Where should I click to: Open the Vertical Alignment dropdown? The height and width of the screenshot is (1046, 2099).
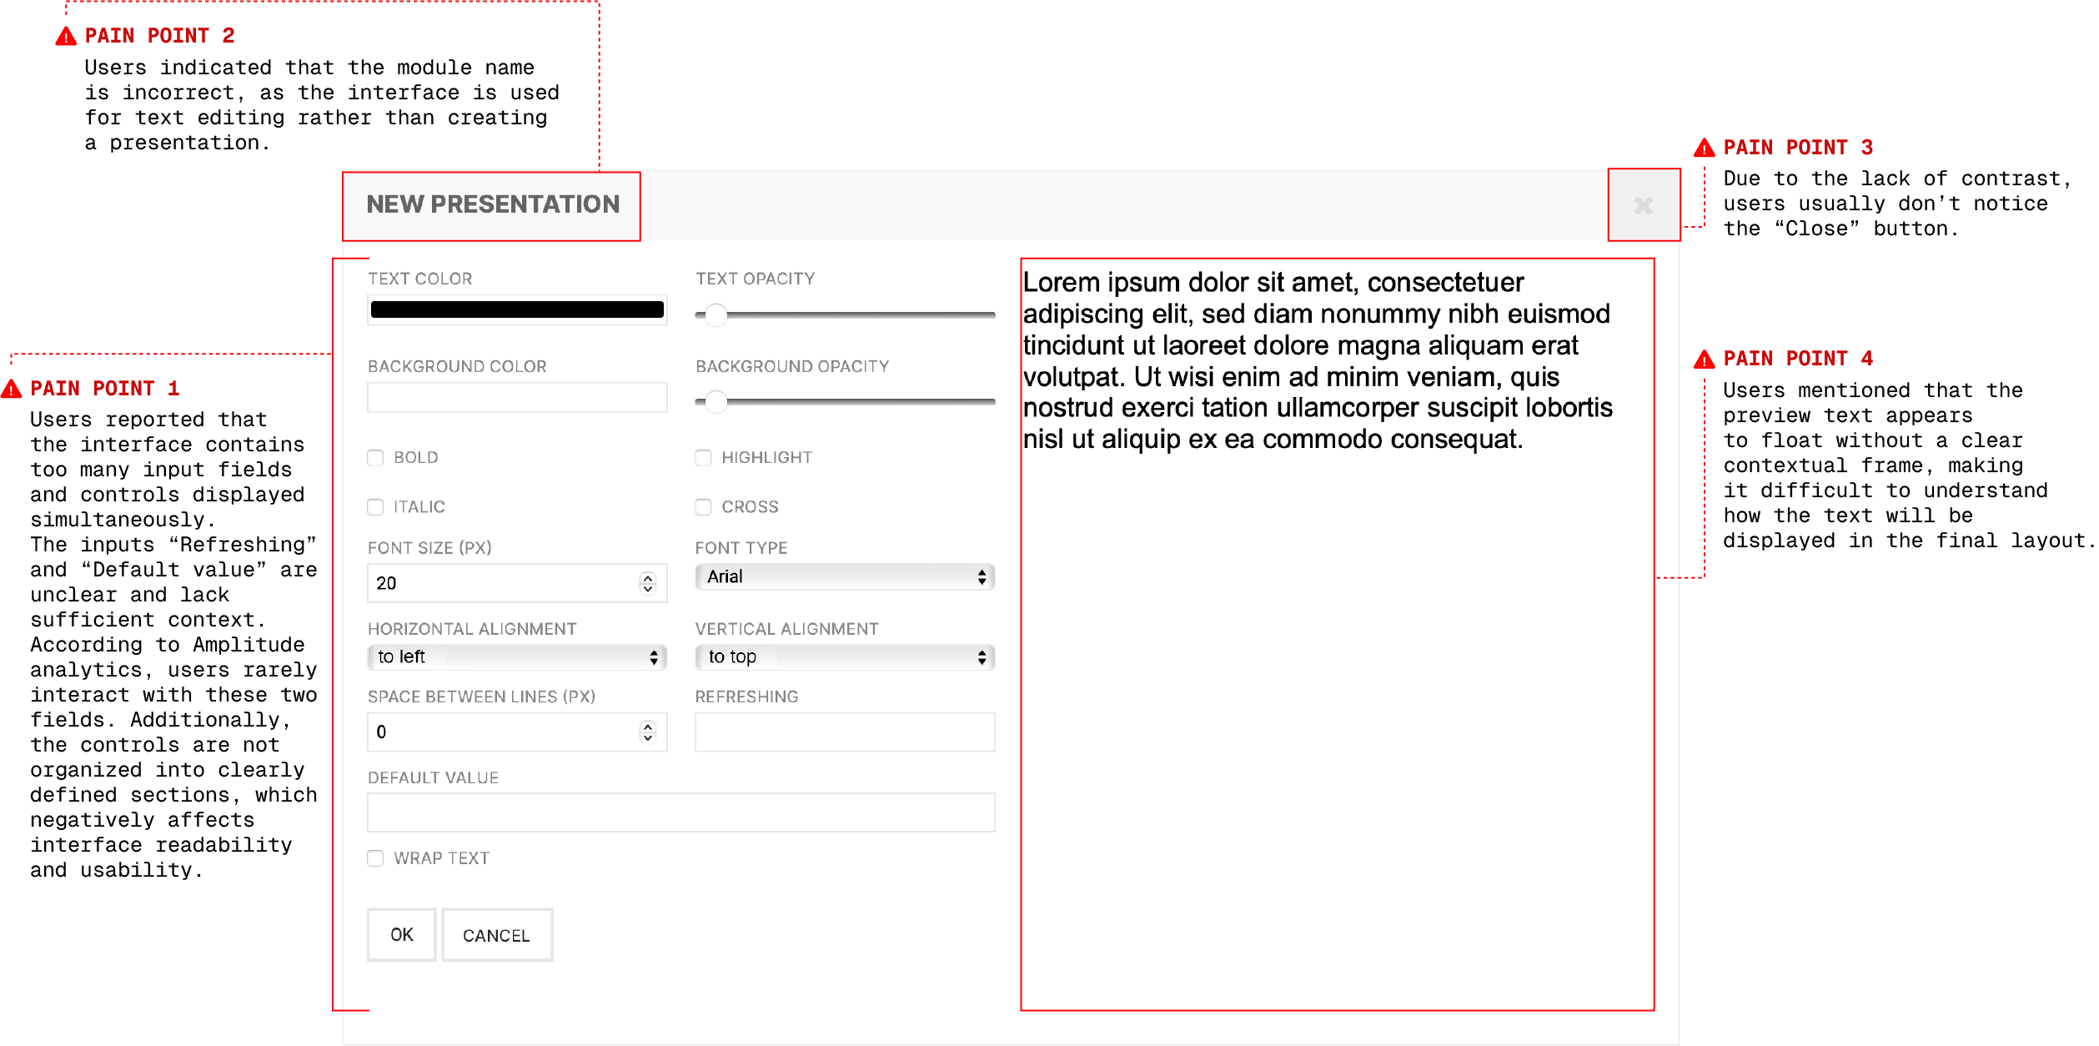(x=844, y=657)
